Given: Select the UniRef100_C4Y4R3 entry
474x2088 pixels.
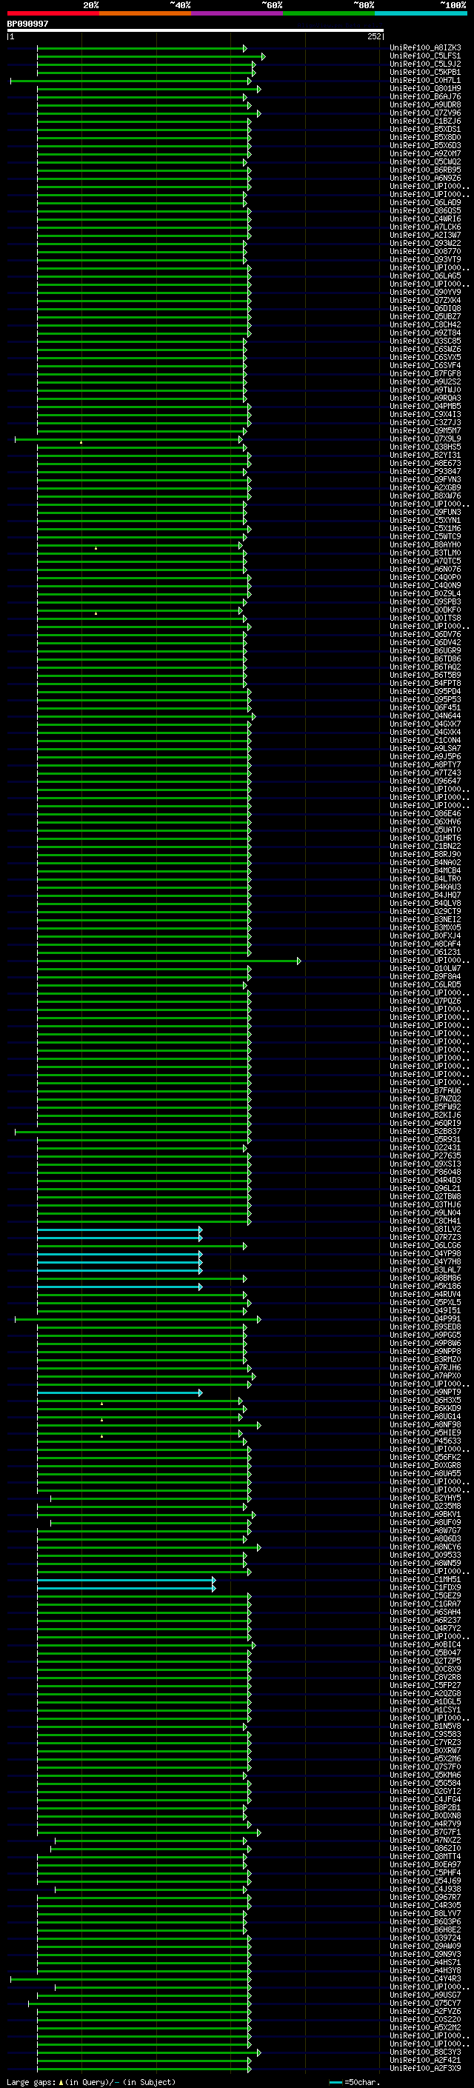Looking at the screenshot, I should (x=425, y=1978).
